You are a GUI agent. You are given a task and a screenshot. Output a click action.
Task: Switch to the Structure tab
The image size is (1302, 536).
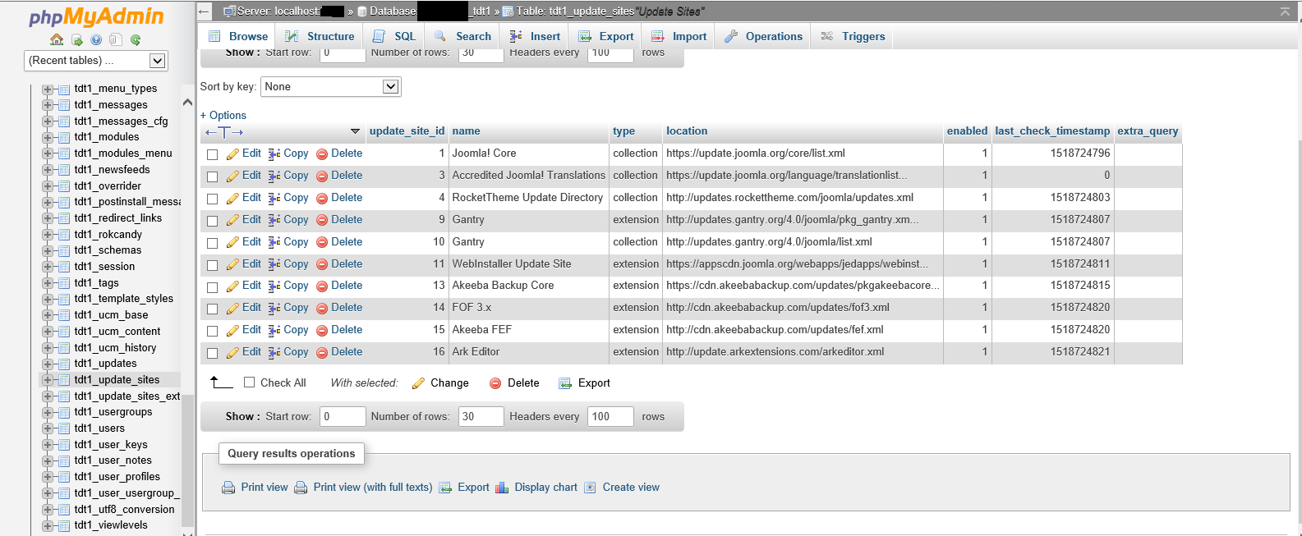point(320,36)
